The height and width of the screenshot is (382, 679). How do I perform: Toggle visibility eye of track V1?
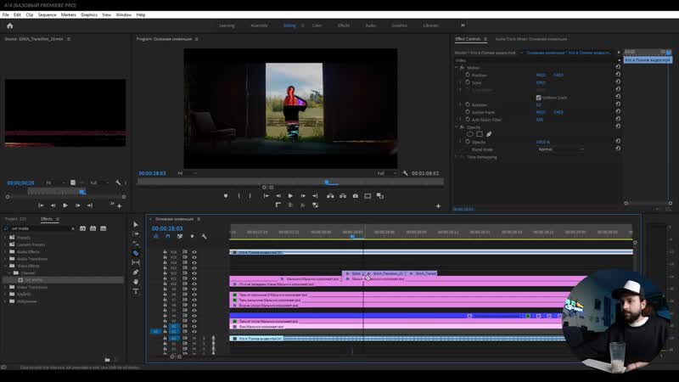194,332
